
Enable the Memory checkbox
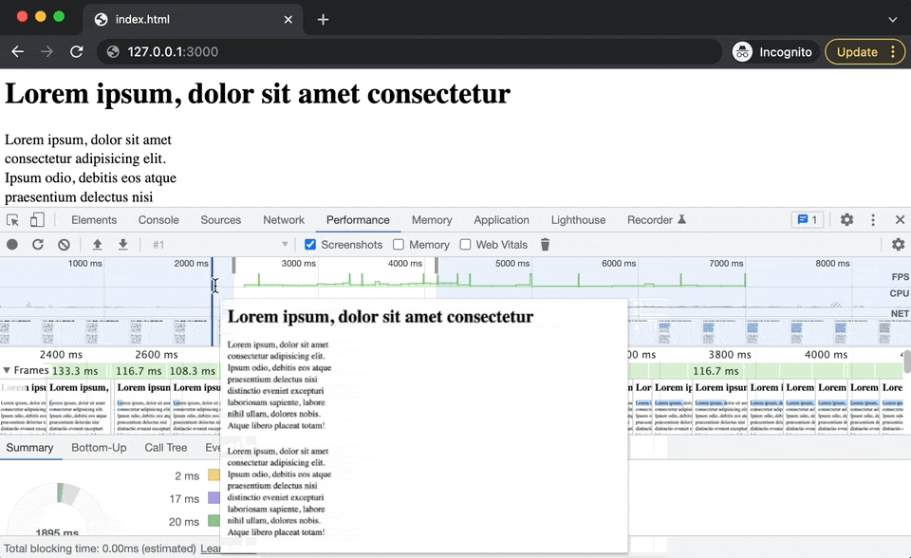click(399, 245)
